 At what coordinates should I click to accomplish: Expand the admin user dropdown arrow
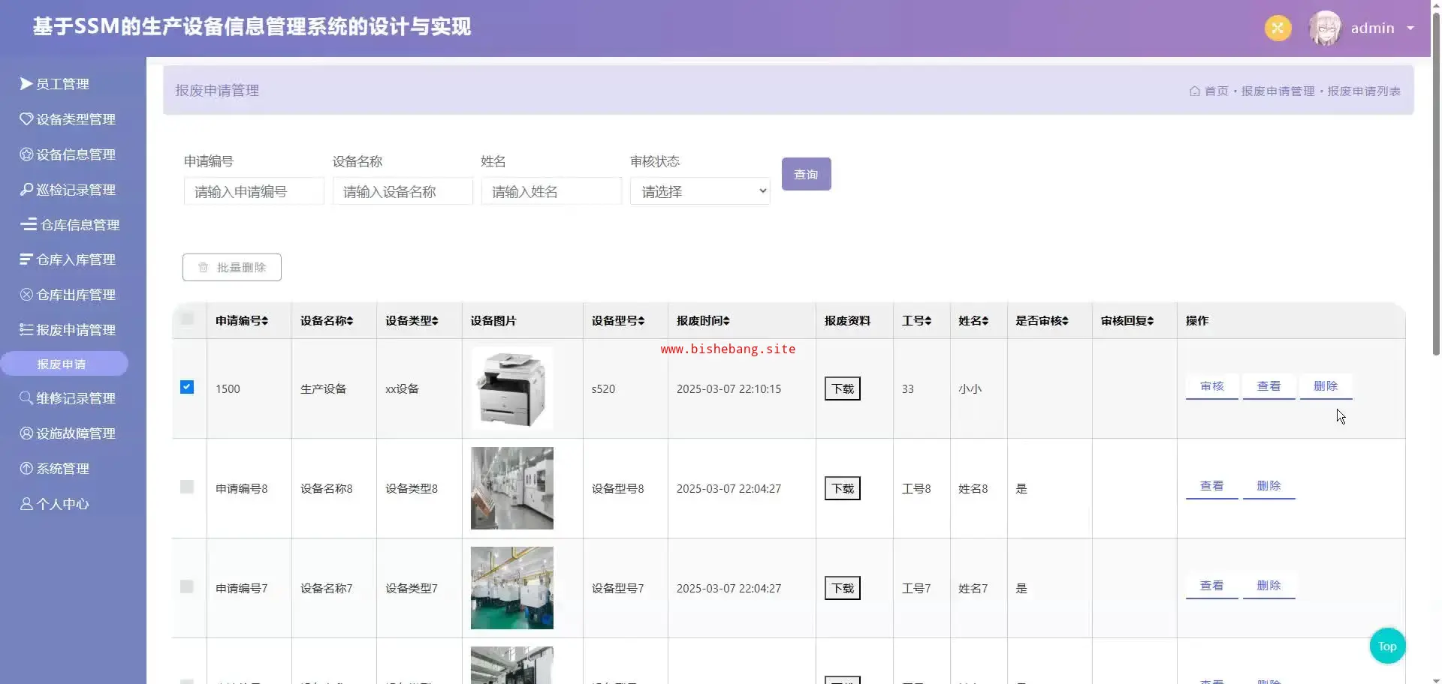(1410, 28)
